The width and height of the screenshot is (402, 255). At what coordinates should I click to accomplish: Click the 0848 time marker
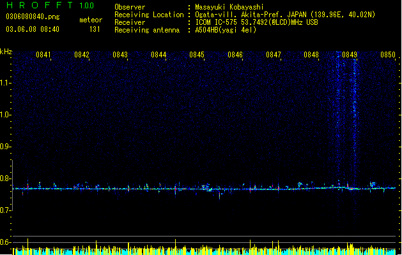311,55
